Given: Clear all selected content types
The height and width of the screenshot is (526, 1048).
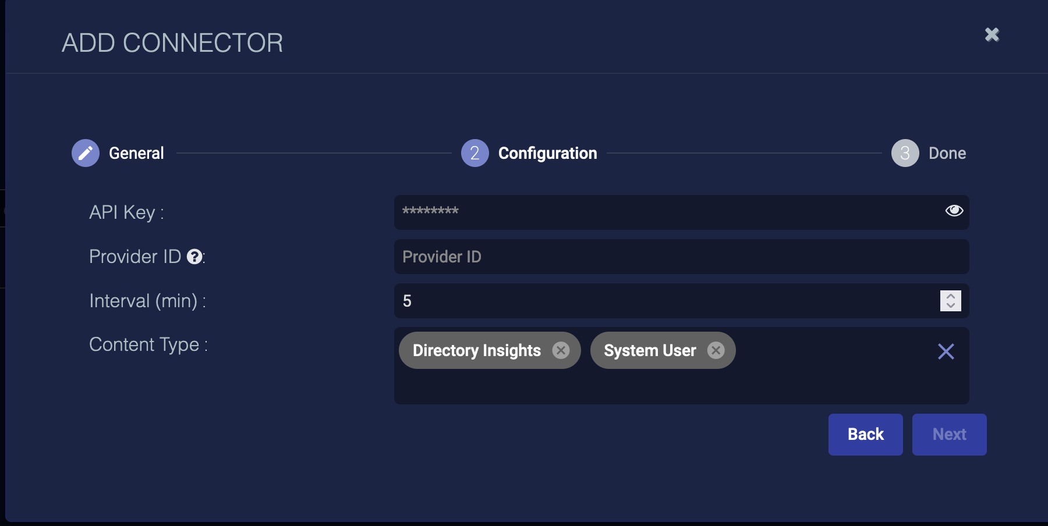Looking at the screenshot, I should point(946,351).
